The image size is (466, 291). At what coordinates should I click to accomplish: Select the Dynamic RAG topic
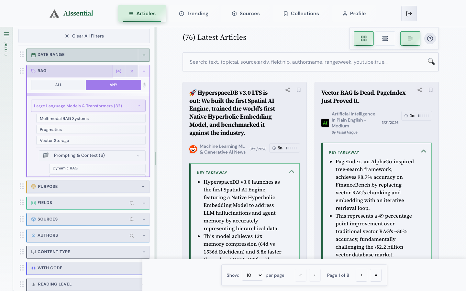(x=97, y=168)
